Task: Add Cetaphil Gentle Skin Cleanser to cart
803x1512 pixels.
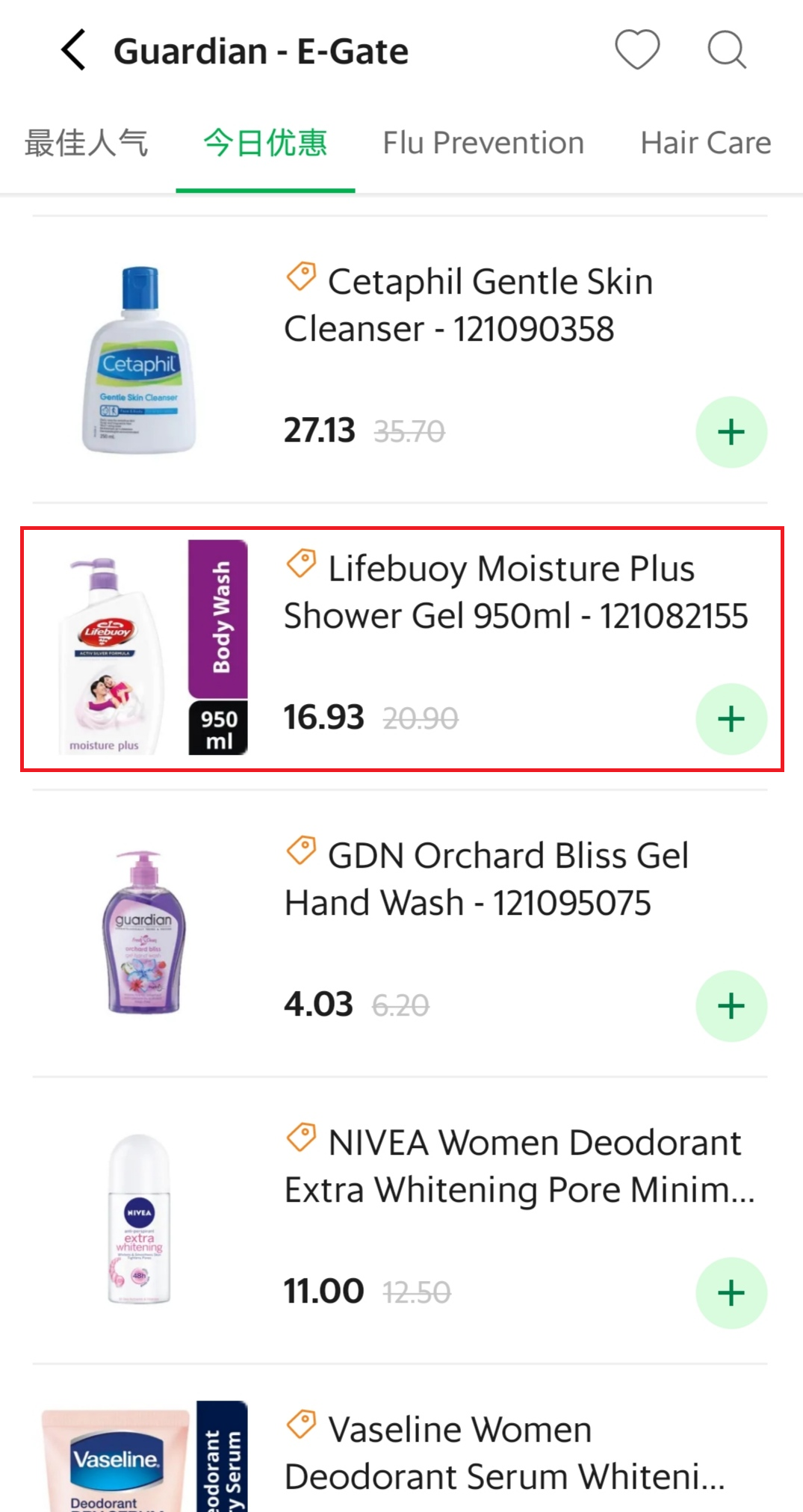Action: [x=731, y=432]
